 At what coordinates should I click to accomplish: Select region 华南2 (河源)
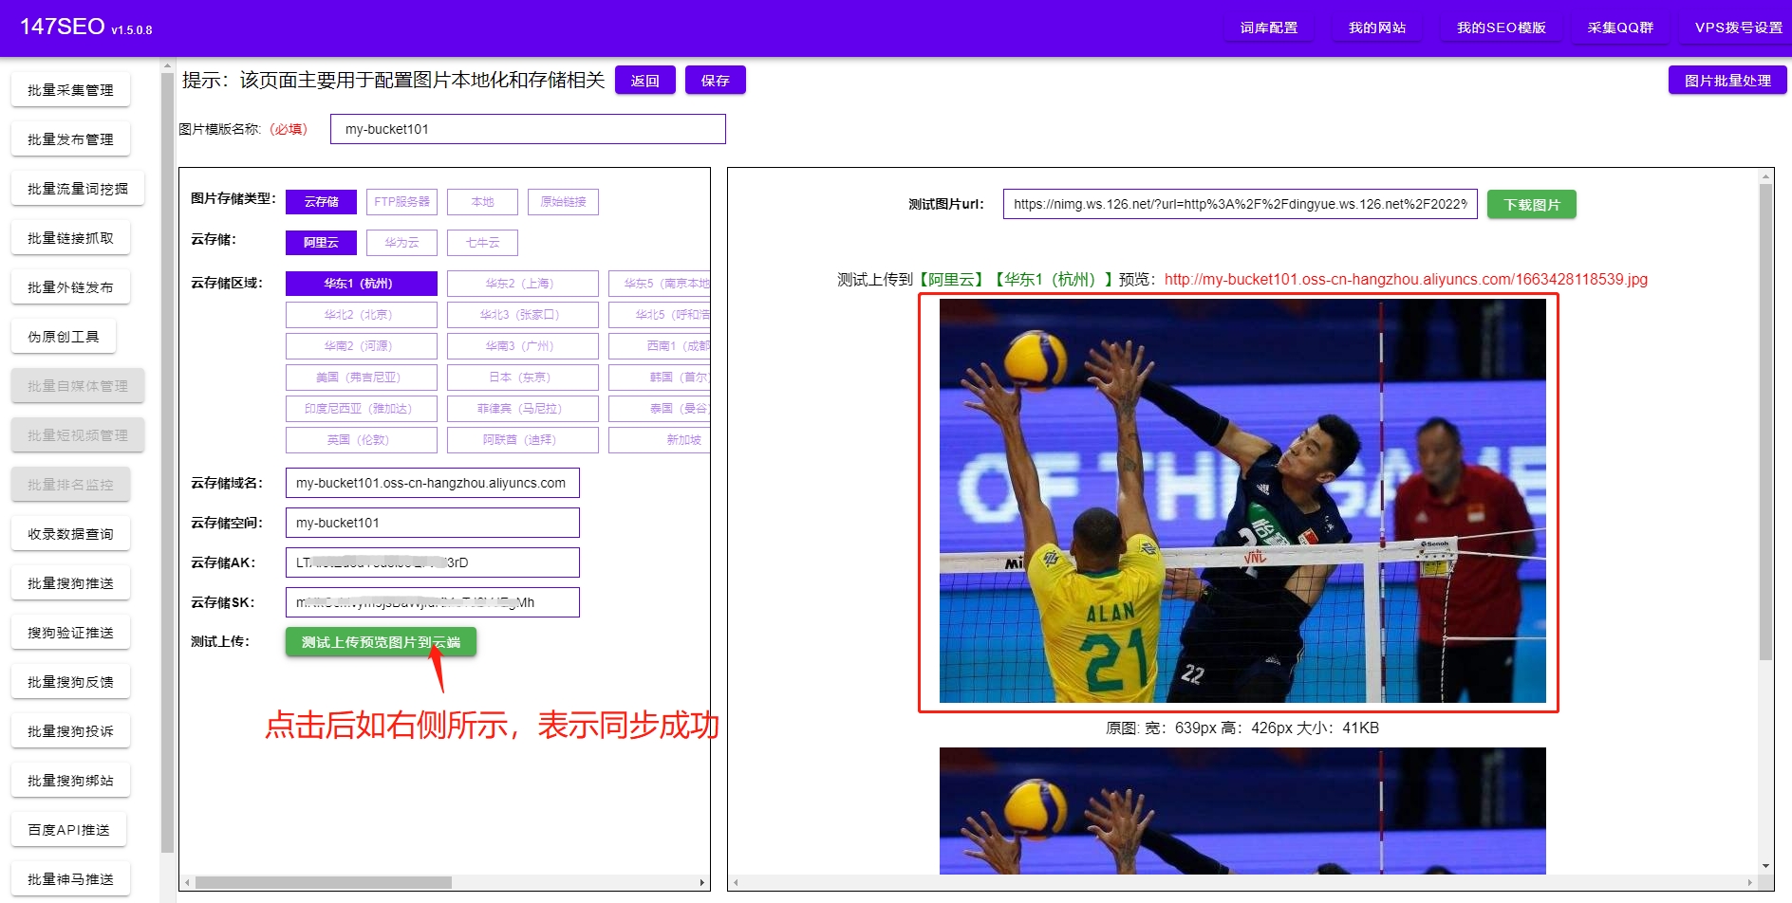[x=362, y=346]
